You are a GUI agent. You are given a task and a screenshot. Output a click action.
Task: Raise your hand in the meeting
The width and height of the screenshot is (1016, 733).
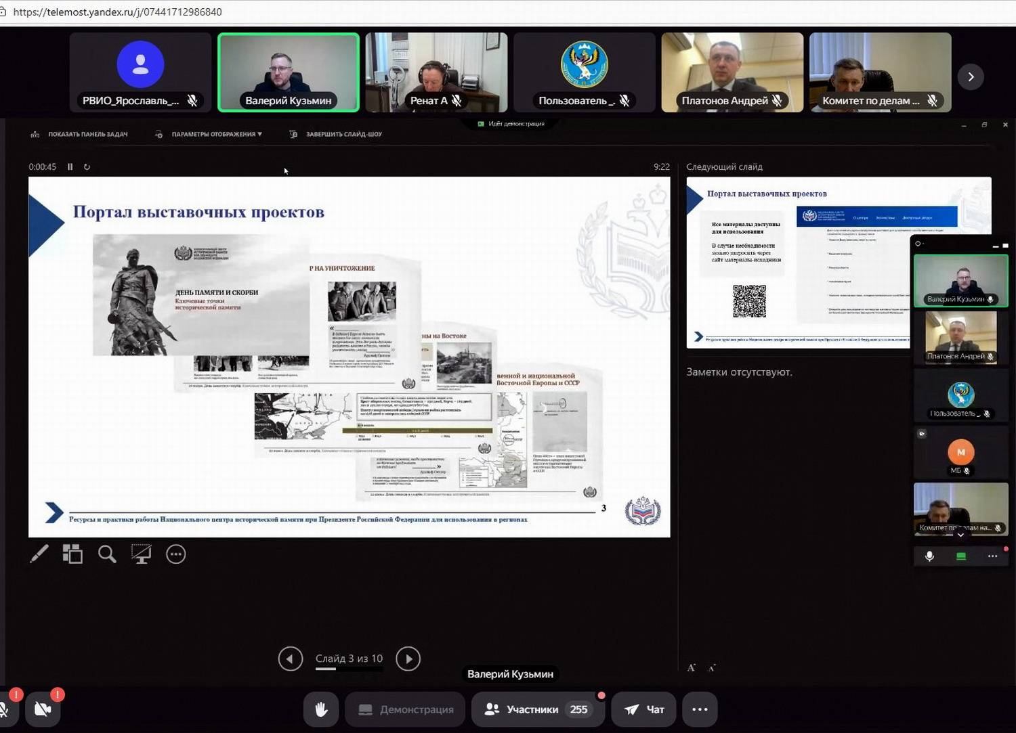(321, 709)
